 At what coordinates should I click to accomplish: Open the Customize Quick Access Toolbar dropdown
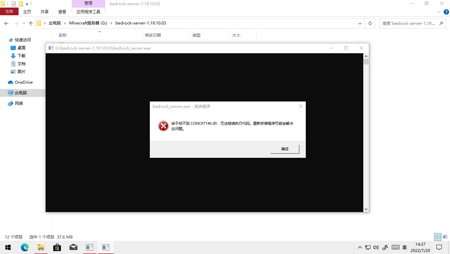coord(27,4)
